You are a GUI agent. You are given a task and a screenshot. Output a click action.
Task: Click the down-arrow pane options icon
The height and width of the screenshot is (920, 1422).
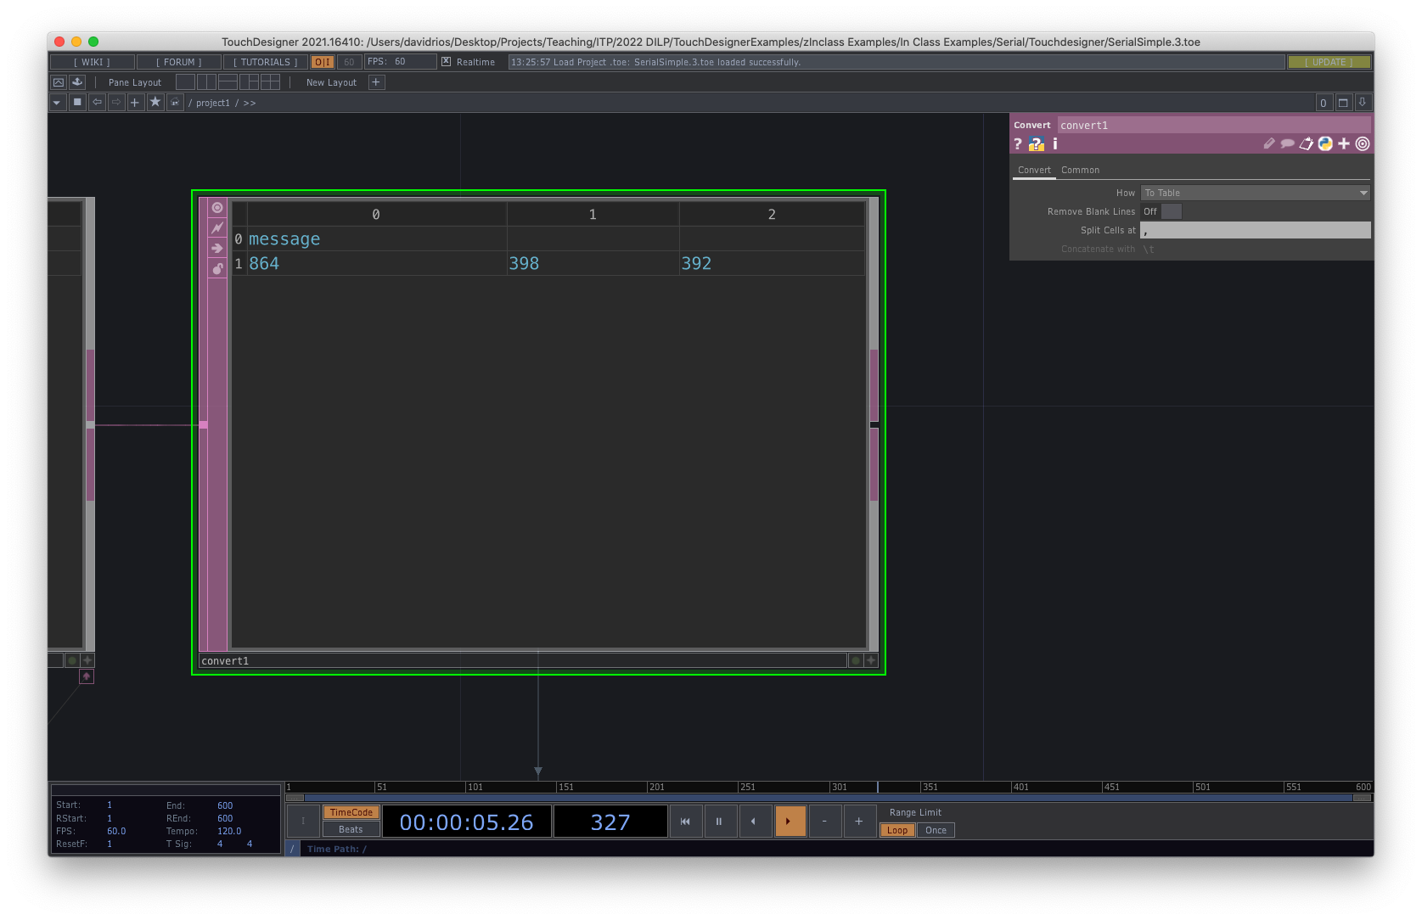click(1363, 103)
